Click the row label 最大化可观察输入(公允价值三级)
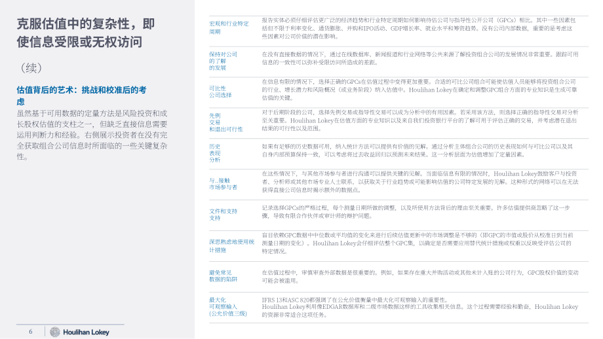 point(228,307)
